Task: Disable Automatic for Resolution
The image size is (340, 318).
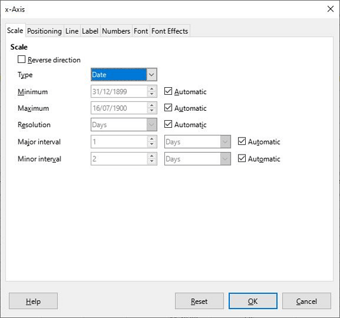Action: tap(168, 125)
